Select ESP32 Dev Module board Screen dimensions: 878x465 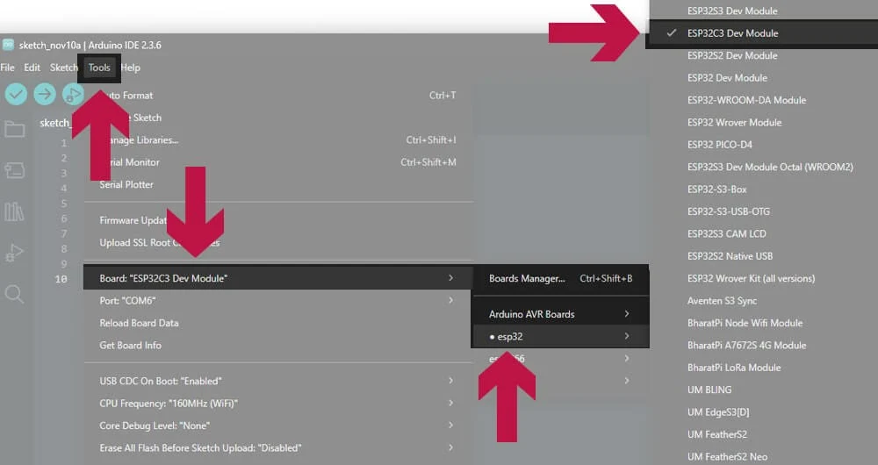761,78
